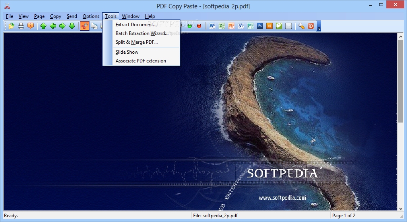The height and width of the screenshot is (222, 407).
Task: Send to Illustrator using the Ai icon
Action: [269, 26]
